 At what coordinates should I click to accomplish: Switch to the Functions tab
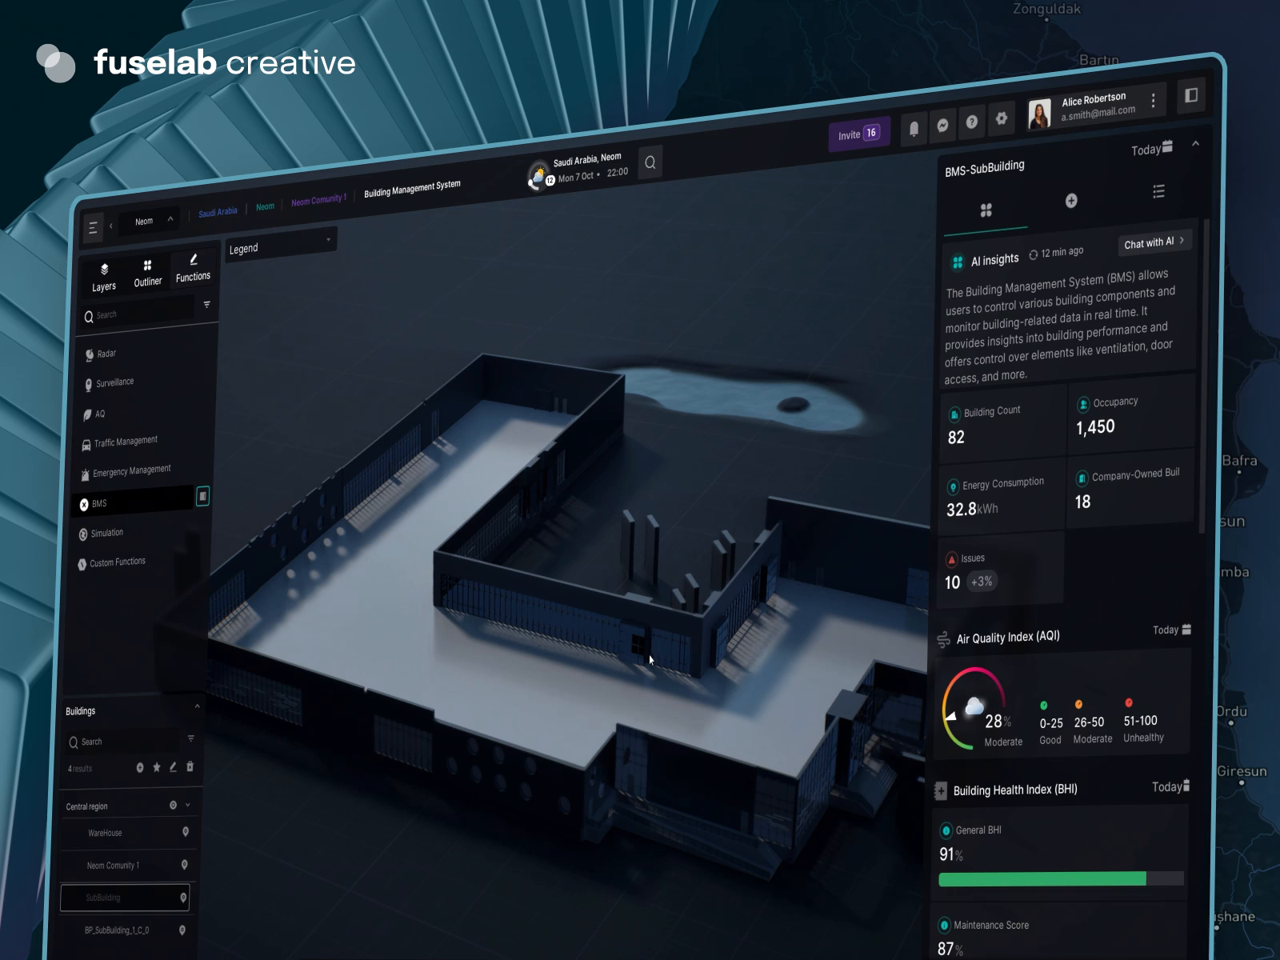point(193,268)
